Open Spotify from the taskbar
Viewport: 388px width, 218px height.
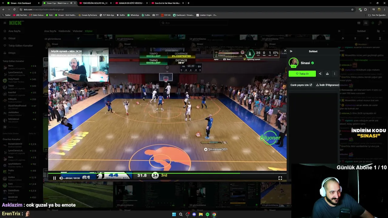click(x=207, y=214)
